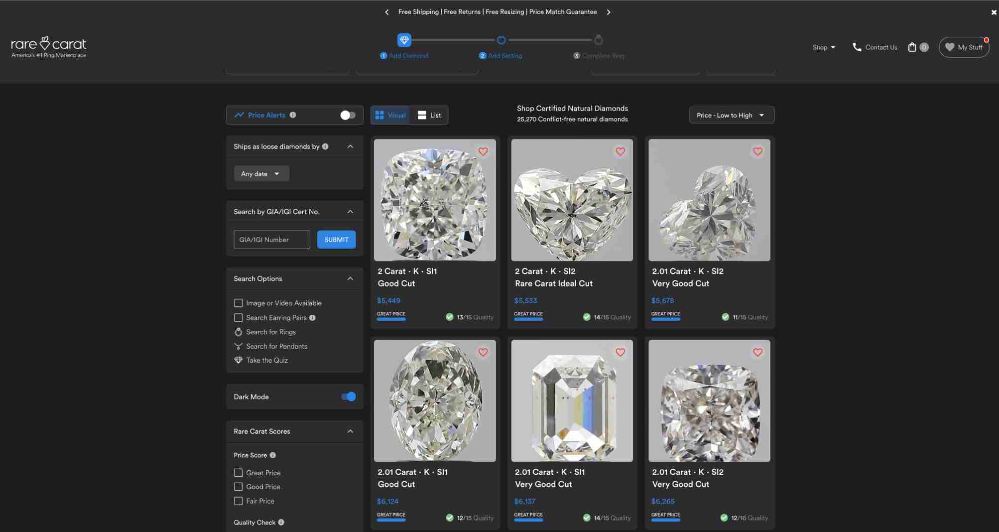Image resolution: width=999 pixels, height=532 pixels.
Task: Click the 14/15 Quality score on $5,533 diamond
Action: click(x=607, y=317)
